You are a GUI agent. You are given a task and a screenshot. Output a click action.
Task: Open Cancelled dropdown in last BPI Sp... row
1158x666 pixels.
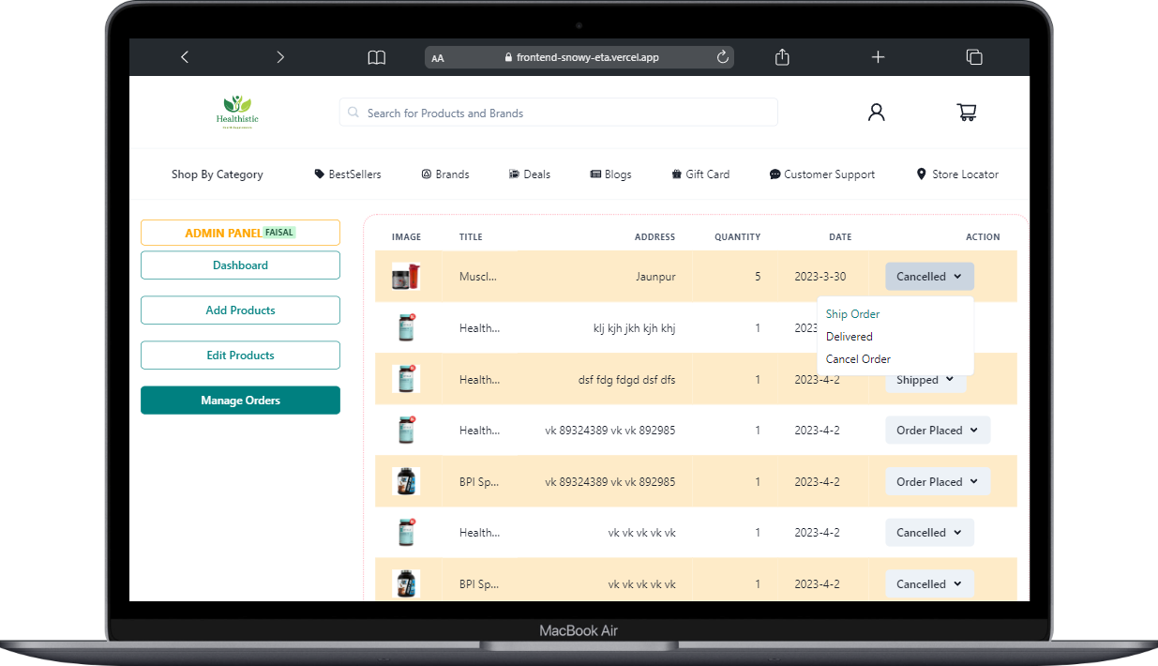[x=929, y=584]
